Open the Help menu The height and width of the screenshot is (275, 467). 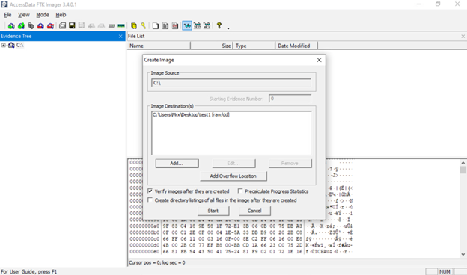click(61, 15)
